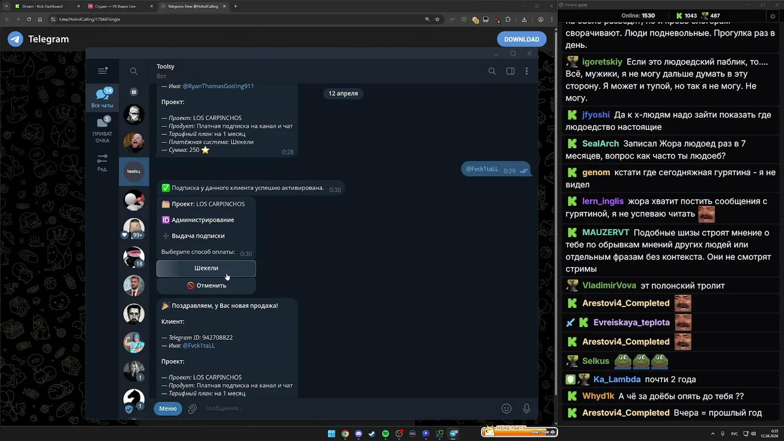Screen dimensions: 784x441
Task: Open Steam from the taskbar
Action: [x=372, y=434]
